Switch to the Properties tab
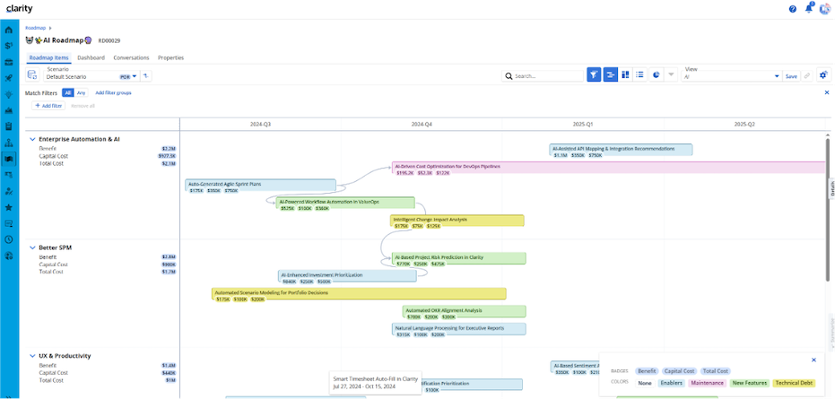835x399 pixels. pyautogui.click(x=171, y=57)
